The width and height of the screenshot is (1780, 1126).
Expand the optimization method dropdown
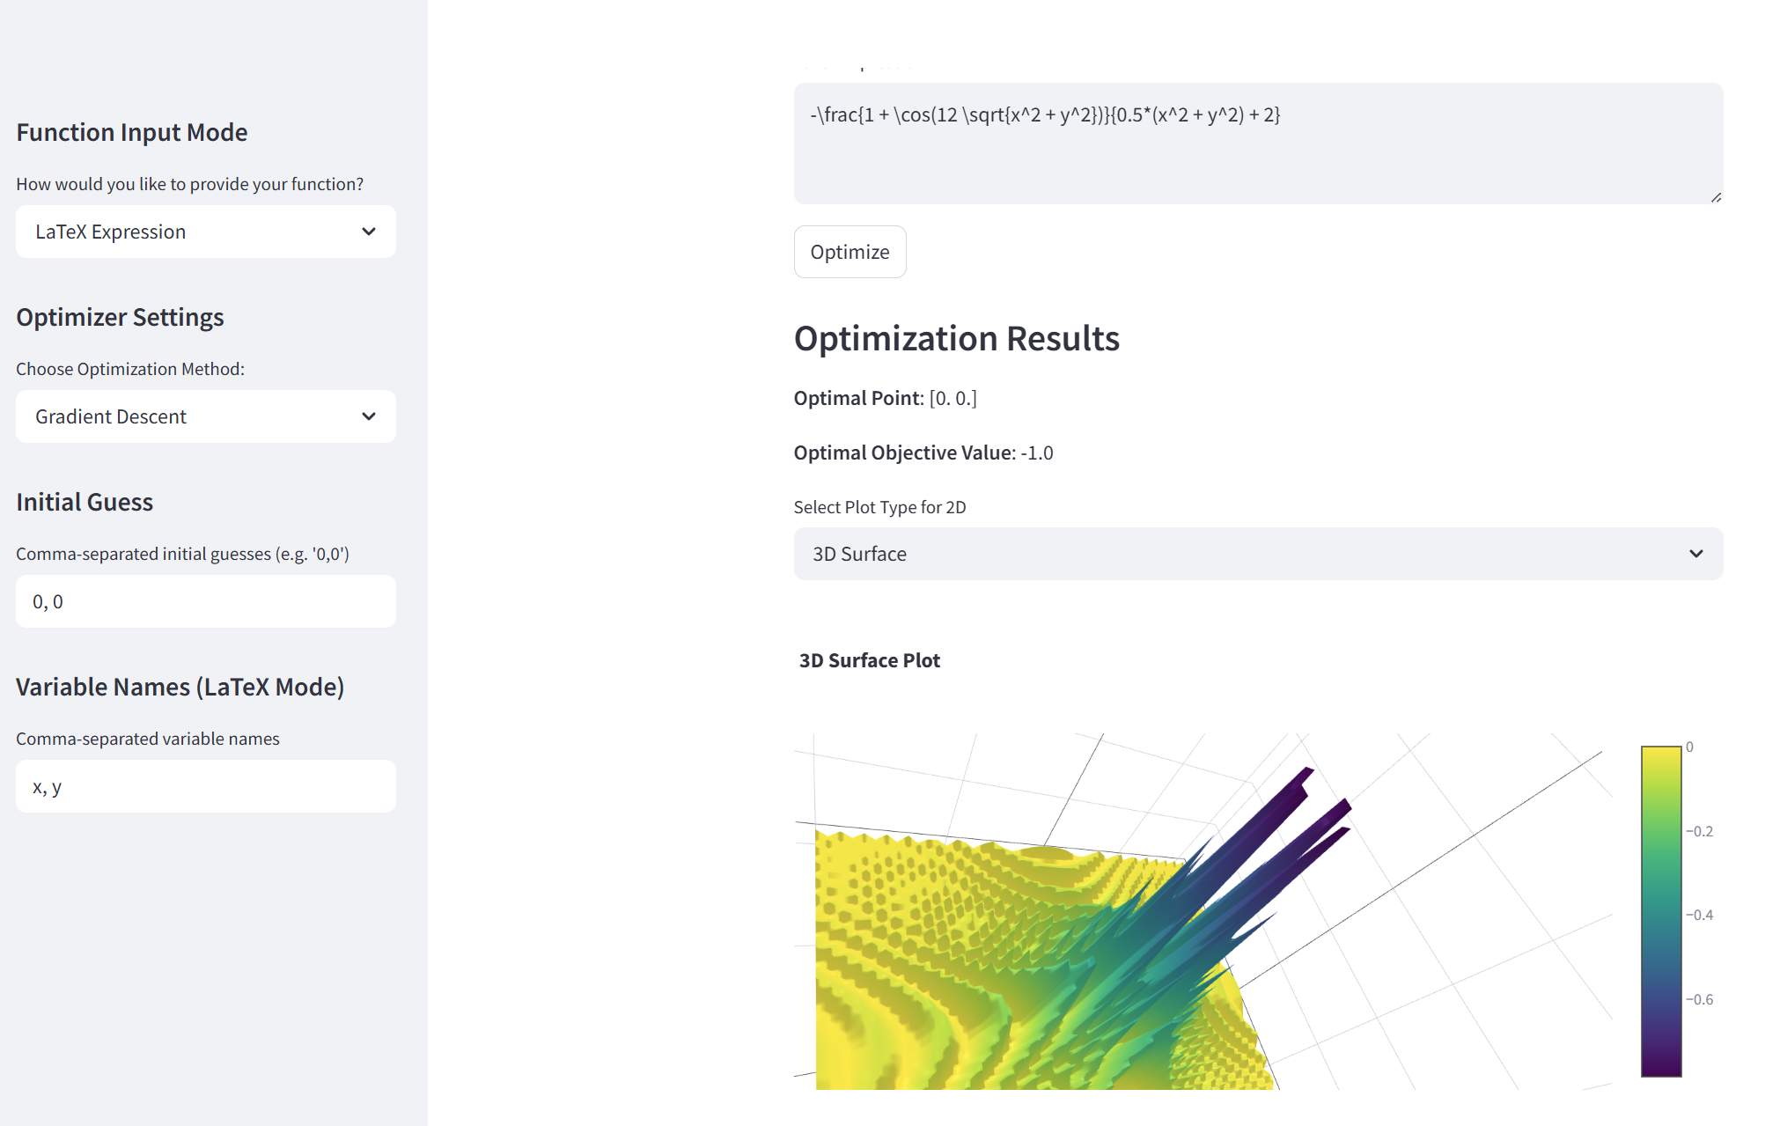coord(206,416)
